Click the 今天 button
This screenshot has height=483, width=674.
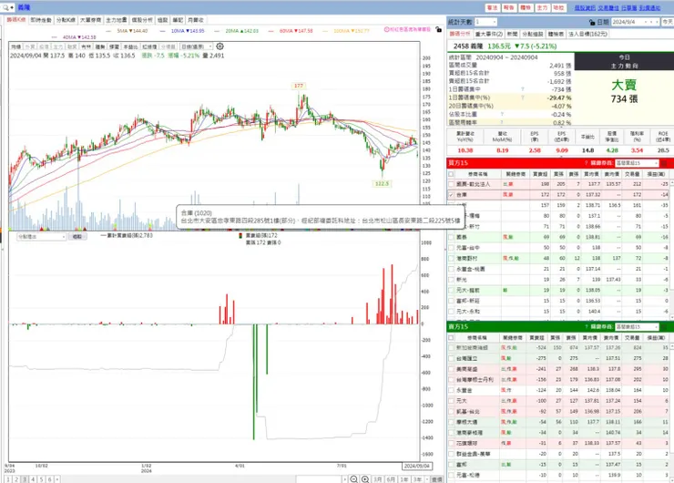(x=668, y=22)
